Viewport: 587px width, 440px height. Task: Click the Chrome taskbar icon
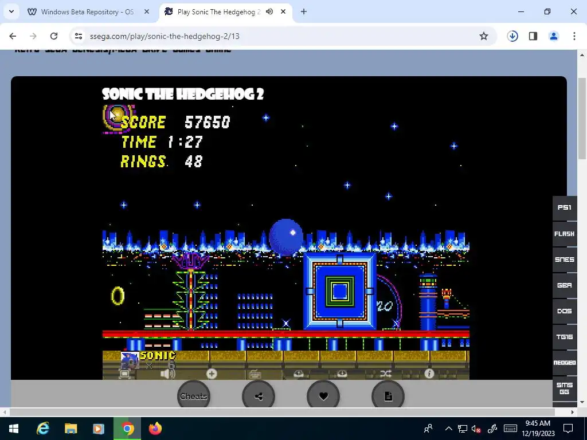pos(127,429)
